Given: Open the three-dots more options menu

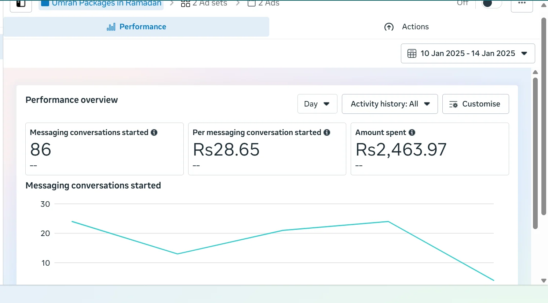Looking at the screenshot, I should pos(522,4).
